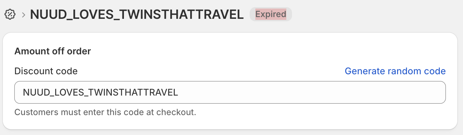Viewport: 463px width, 135px height.
Task: Click the arrow between discount icon and title
Action: click(24, 15)
